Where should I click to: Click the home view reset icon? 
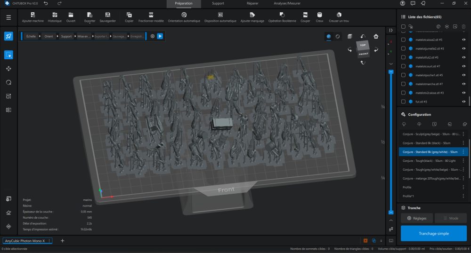click(x=376, y=36)
